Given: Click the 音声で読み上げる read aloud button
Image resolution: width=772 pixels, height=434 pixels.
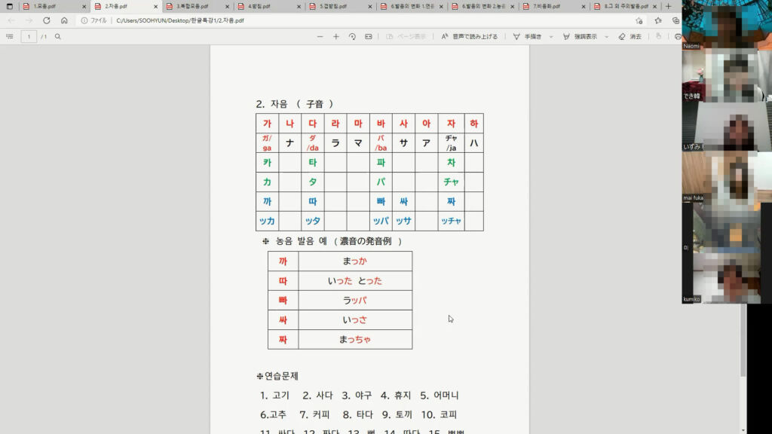Looking at the screenshot, I should 469,36.
